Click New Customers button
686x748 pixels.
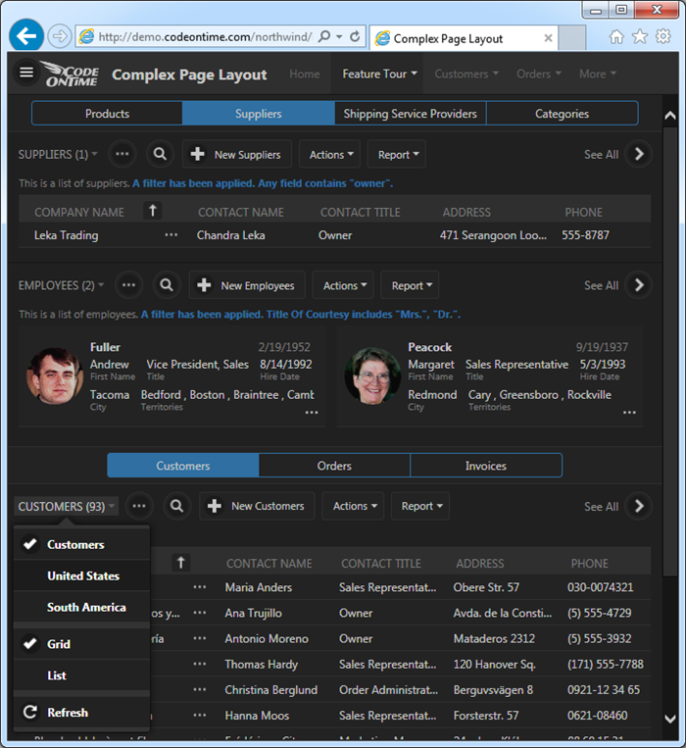(x=257, y=506)
